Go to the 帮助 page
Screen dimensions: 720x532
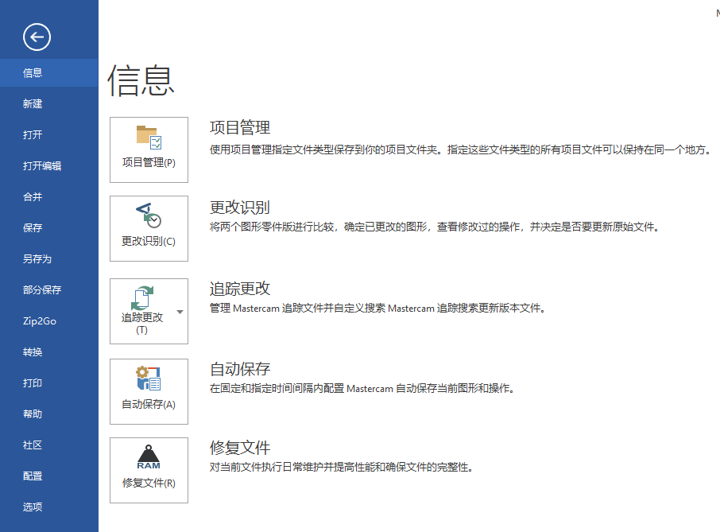coord(32,414)
